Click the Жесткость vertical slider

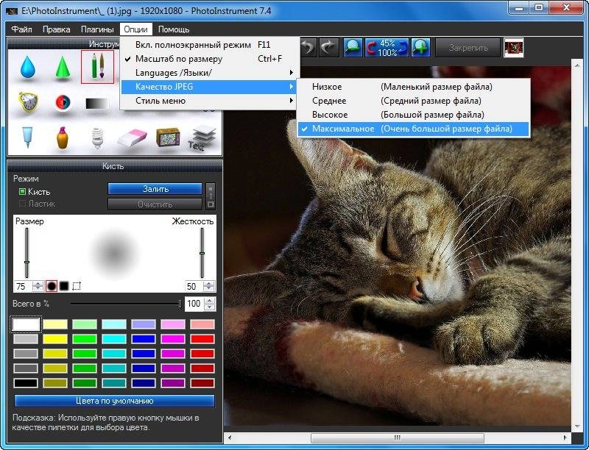point(202,252)
